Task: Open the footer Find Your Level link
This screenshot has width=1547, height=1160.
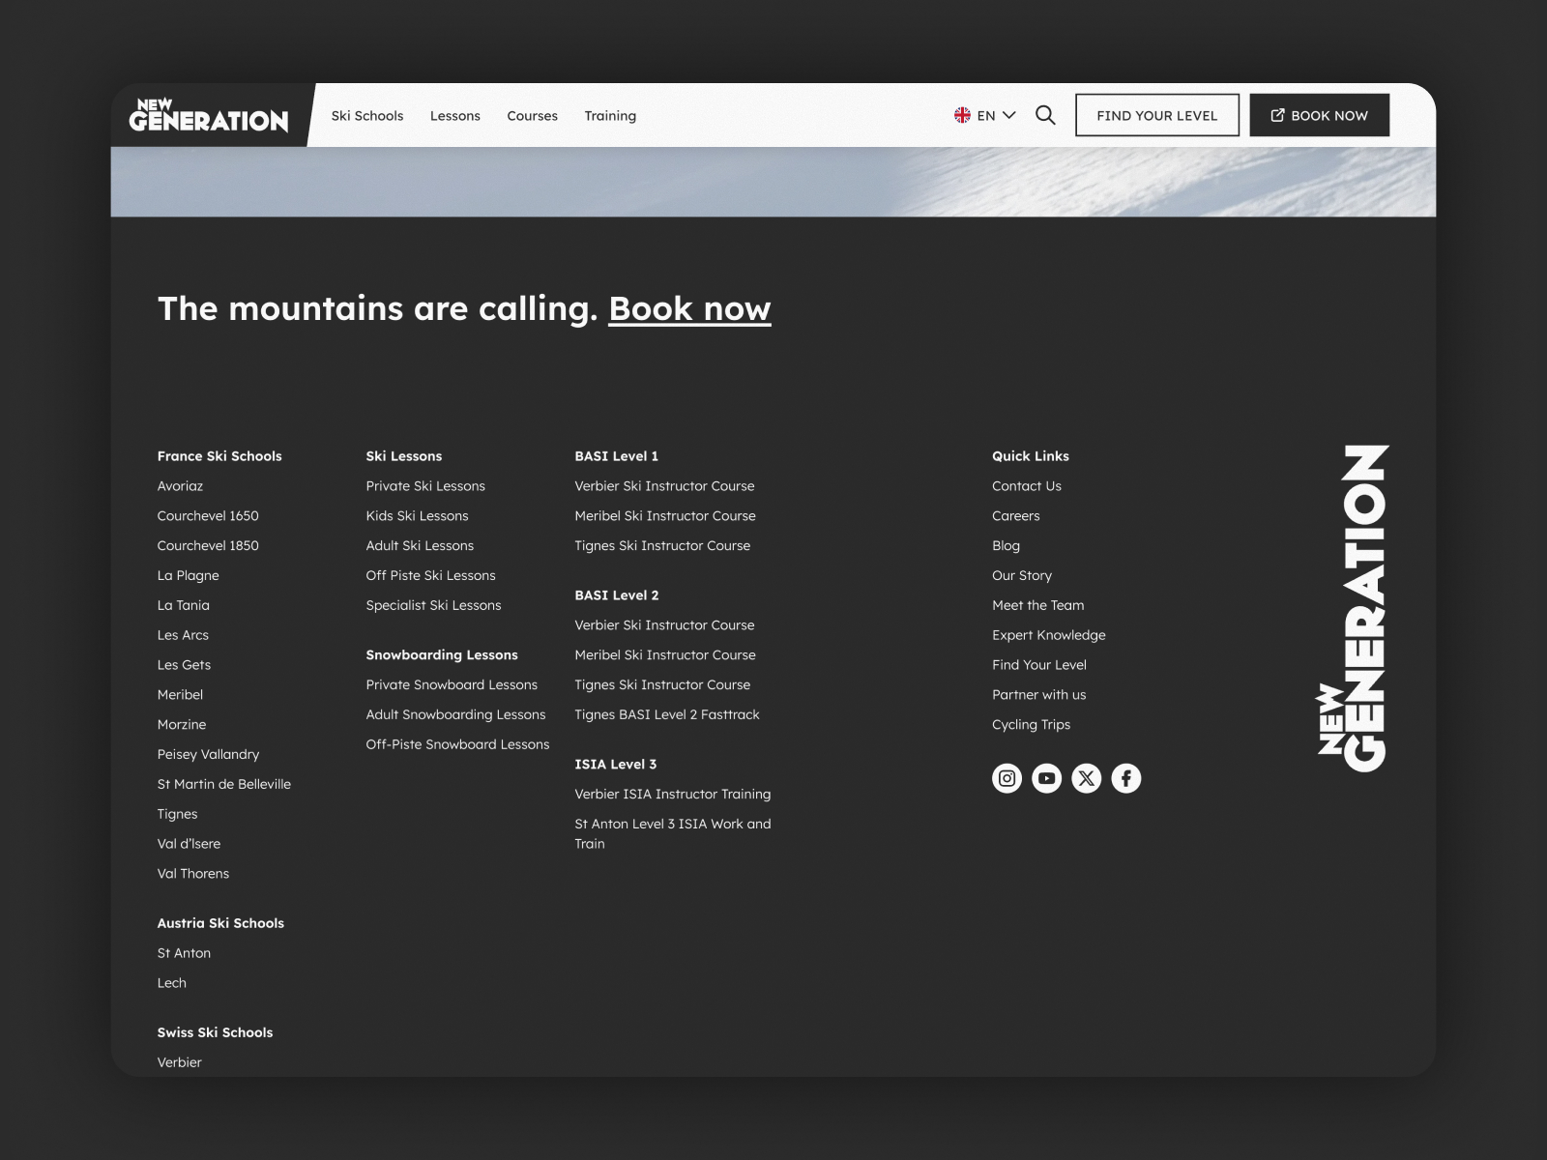Action: (1039, 666)
